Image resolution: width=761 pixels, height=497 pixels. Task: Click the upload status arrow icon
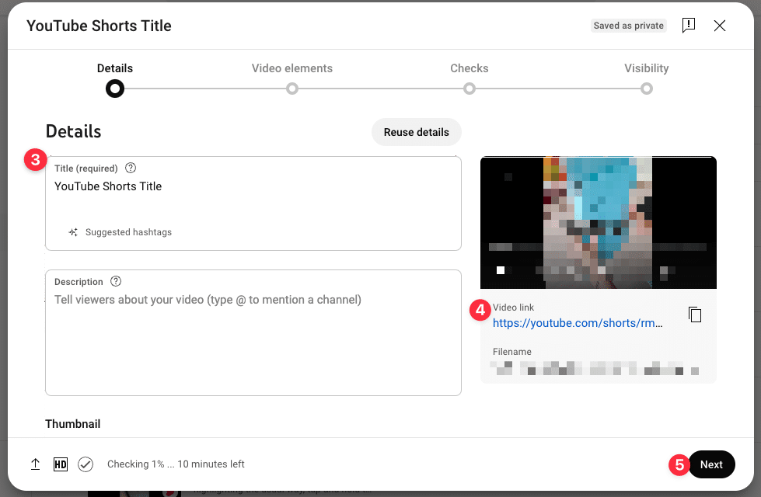36,464
